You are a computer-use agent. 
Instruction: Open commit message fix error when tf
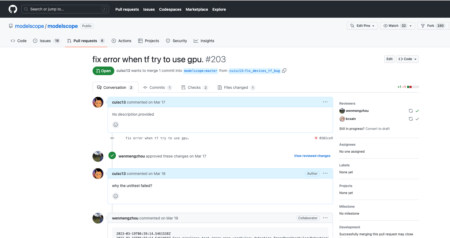click(157, 138)
